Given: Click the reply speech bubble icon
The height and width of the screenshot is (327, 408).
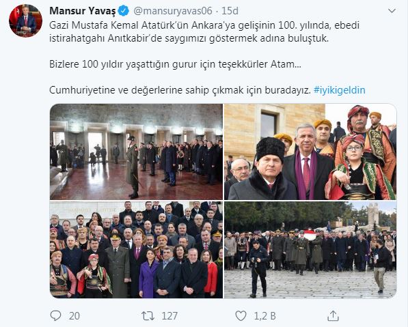Looking at the screenshot, I should click(x=55, y=316).
